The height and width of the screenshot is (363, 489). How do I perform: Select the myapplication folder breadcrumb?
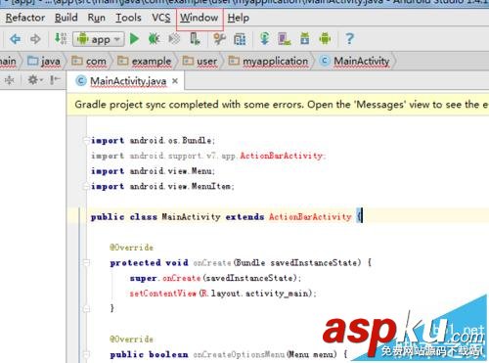[x=268, y=61]
